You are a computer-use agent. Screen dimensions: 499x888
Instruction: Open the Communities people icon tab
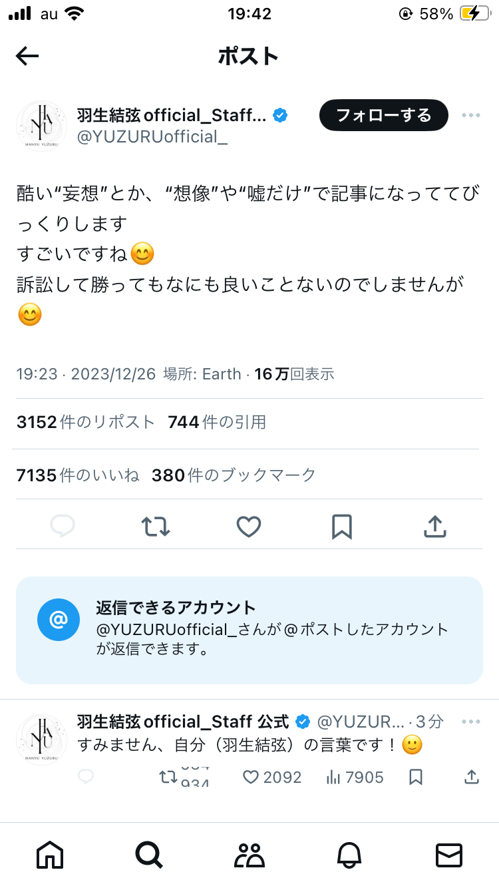249,854
